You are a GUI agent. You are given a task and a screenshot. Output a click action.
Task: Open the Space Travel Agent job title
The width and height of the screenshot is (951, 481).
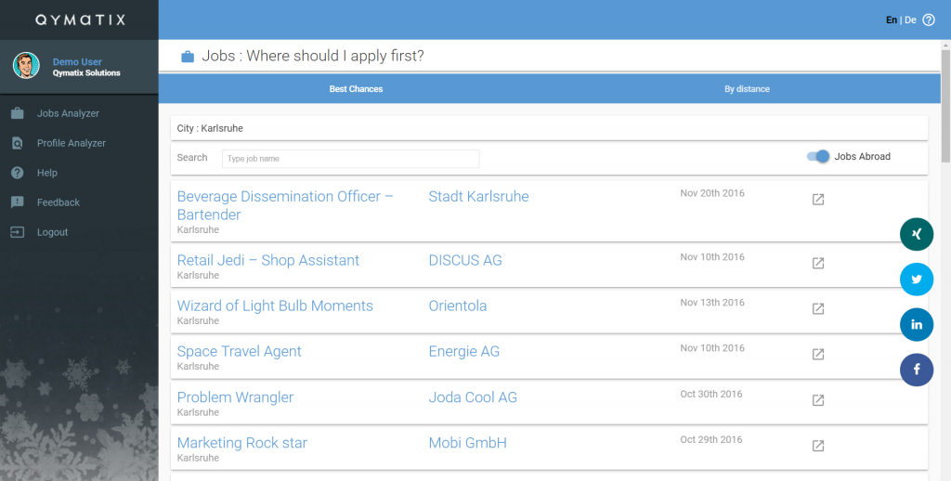pos(239,351)
